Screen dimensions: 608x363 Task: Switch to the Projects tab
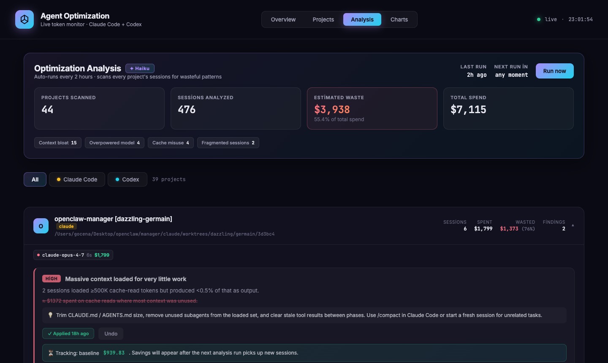pos(323,19)
